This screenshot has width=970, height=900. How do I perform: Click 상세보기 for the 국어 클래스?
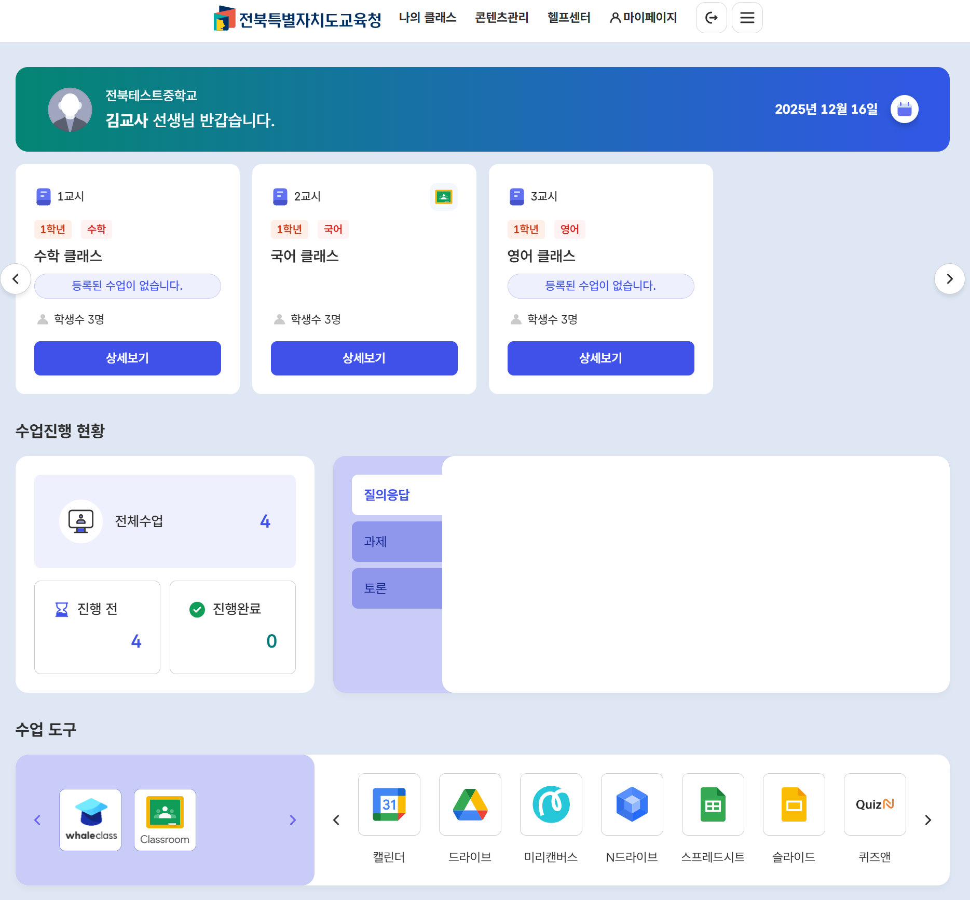364,358
